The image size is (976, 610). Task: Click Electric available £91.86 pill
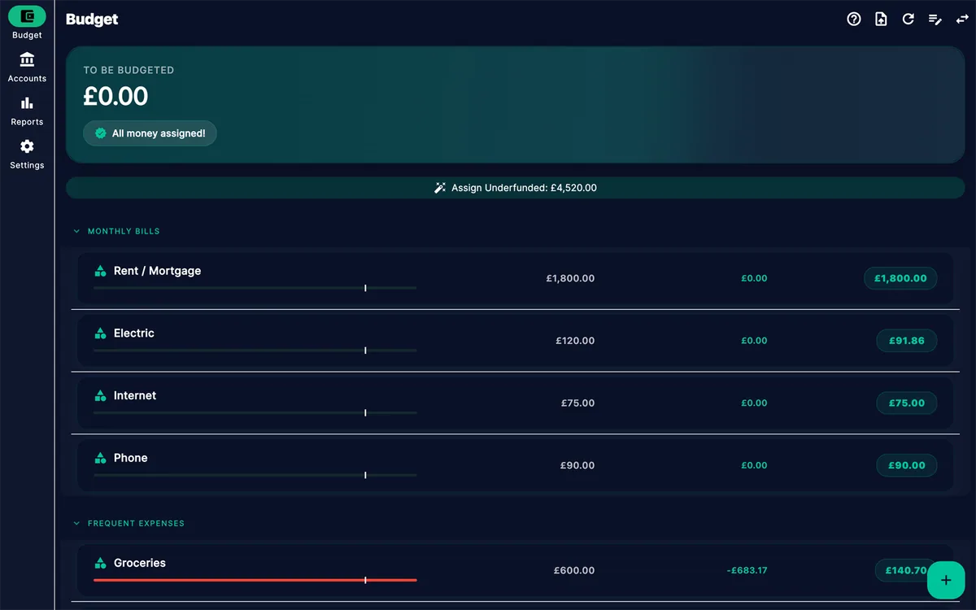click(x=906, y=341)
